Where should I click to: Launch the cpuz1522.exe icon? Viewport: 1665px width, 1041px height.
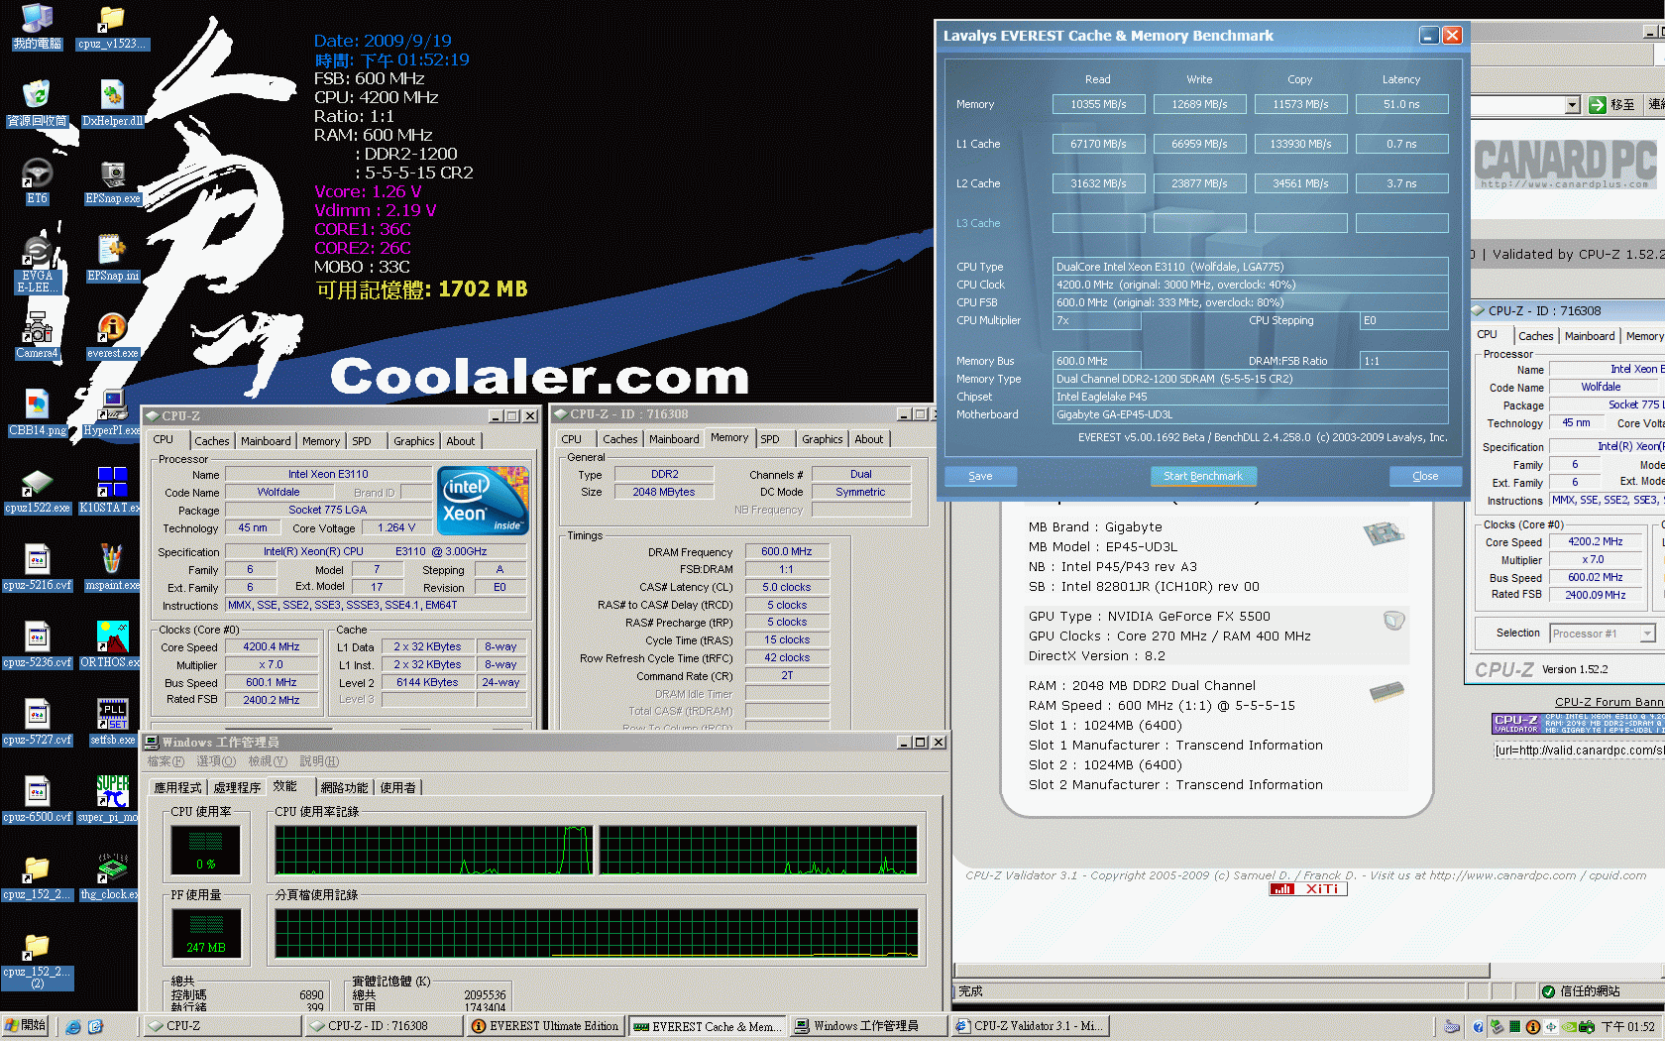tap(37, 490)
